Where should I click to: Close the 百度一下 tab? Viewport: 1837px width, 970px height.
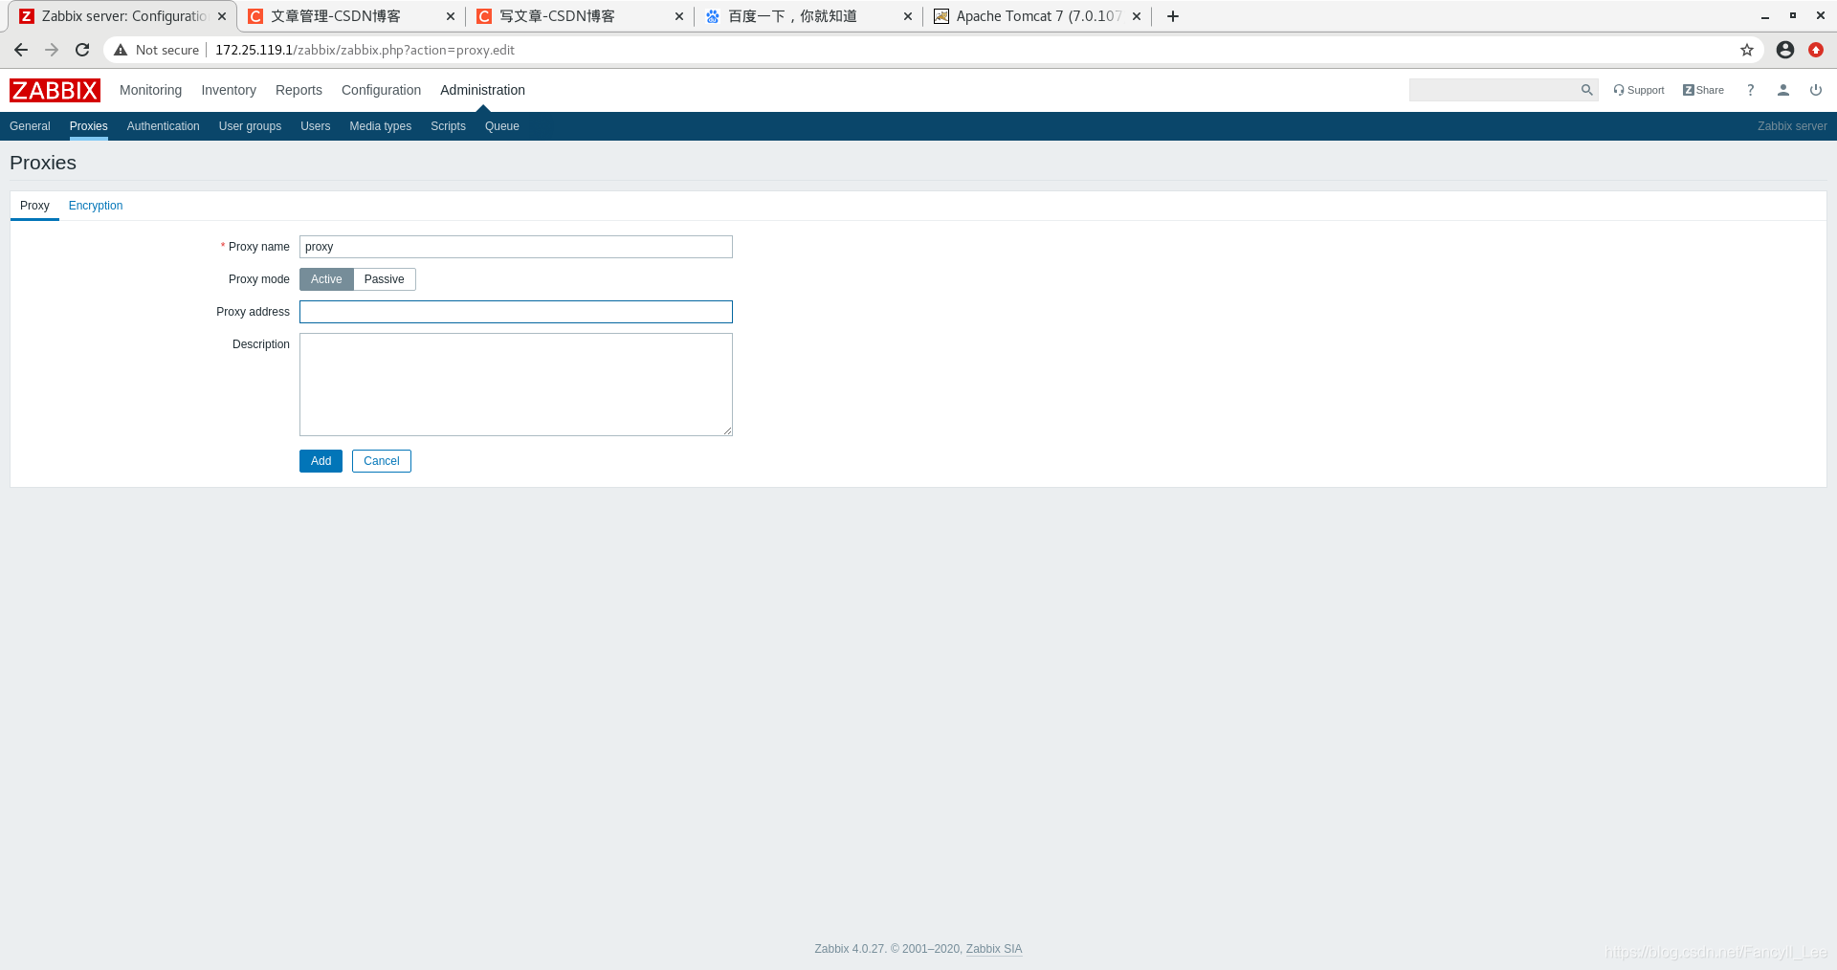click(x=908, y=16)
